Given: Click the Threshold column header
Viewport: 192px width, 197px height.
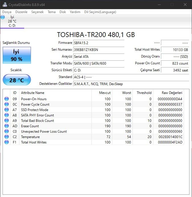Looking at the screenshot, I should [143, 93].
